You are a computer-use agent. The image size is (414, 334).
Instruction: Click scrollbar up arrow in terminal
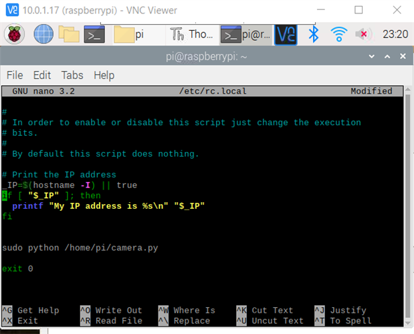point(408,90)
